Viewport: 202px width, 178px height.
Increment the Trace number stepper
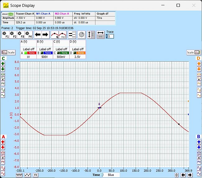tap(106, 35)
